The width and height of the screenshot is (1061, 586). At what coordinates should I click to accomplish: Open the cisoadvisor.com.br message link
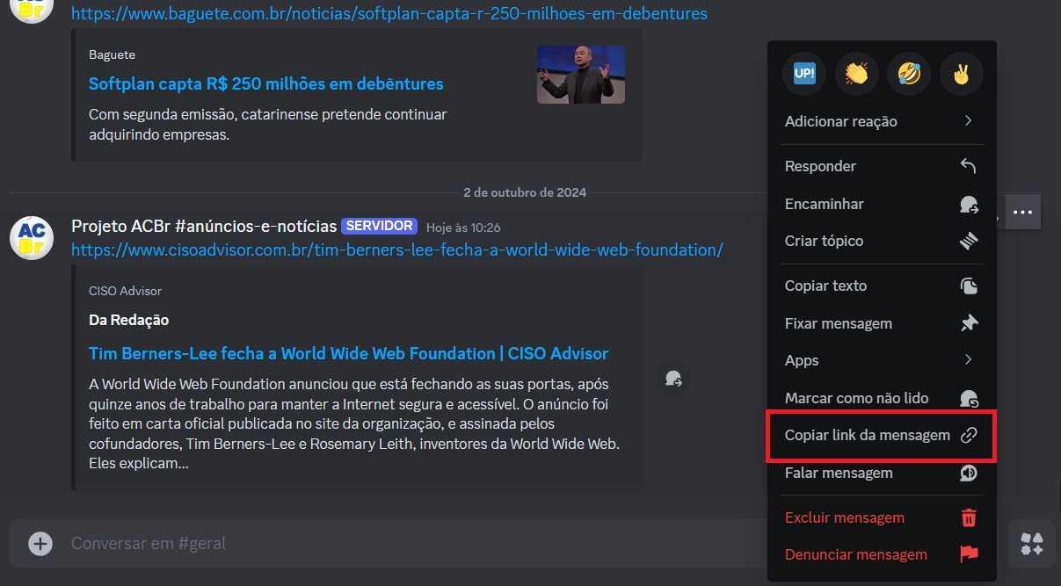(x=397, y=250)
